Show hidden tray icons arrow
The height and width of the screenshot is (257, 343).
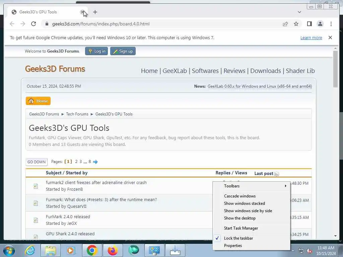(293, 251)
